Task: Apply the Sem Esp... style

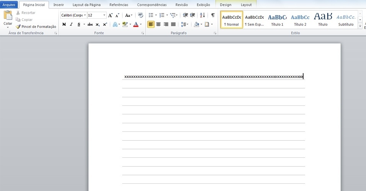Action: pyautogui.click(x=255, y=20)
